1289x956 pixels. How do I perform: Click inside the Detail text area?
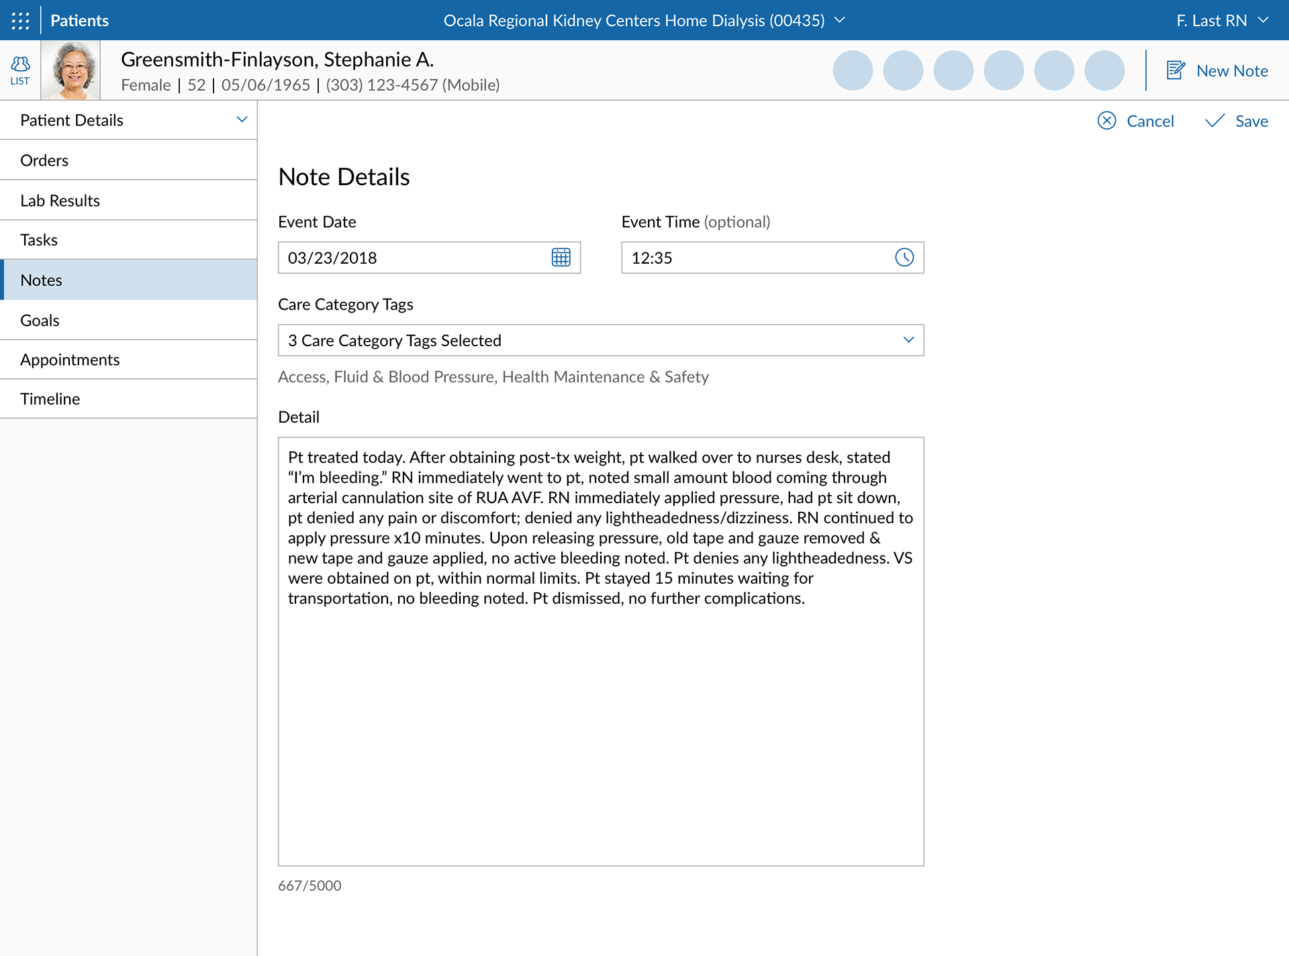601,651
